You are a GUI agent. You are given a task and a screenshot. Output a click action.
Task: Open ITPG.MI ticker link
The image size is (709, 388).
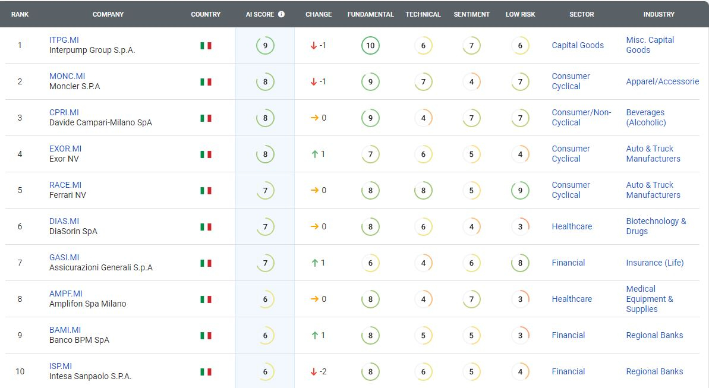pos(64,40)
